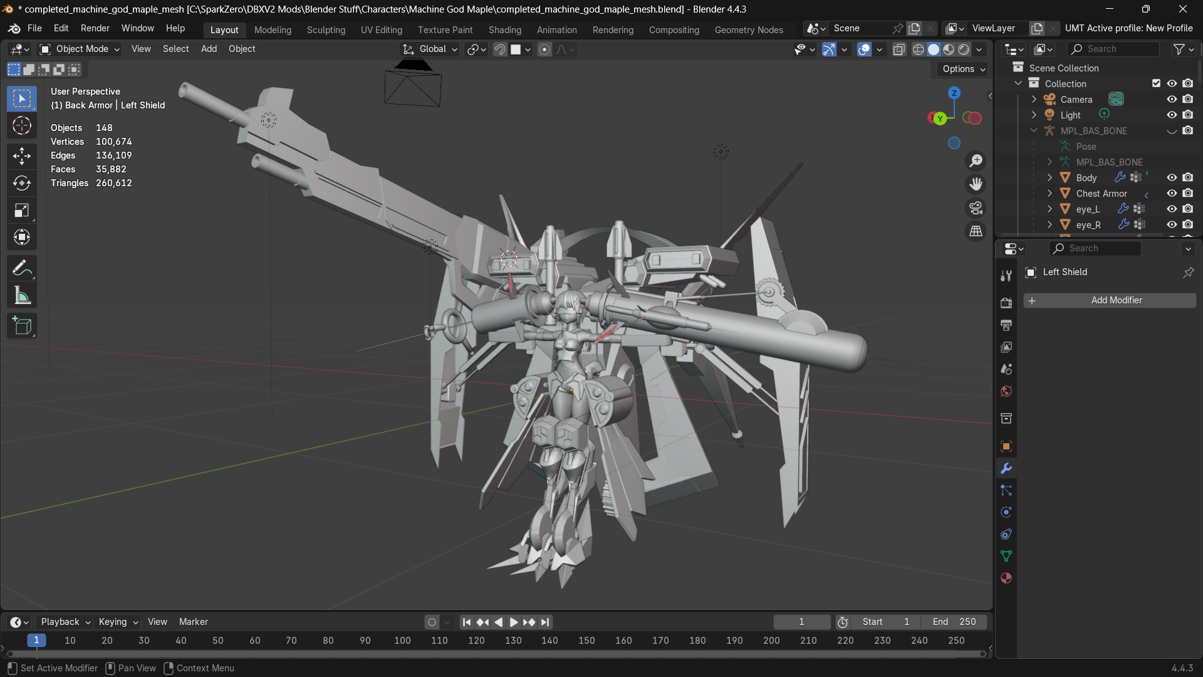1203x677 pixels.
Task: Select the Move tool
Action: [x=22, y=155]
